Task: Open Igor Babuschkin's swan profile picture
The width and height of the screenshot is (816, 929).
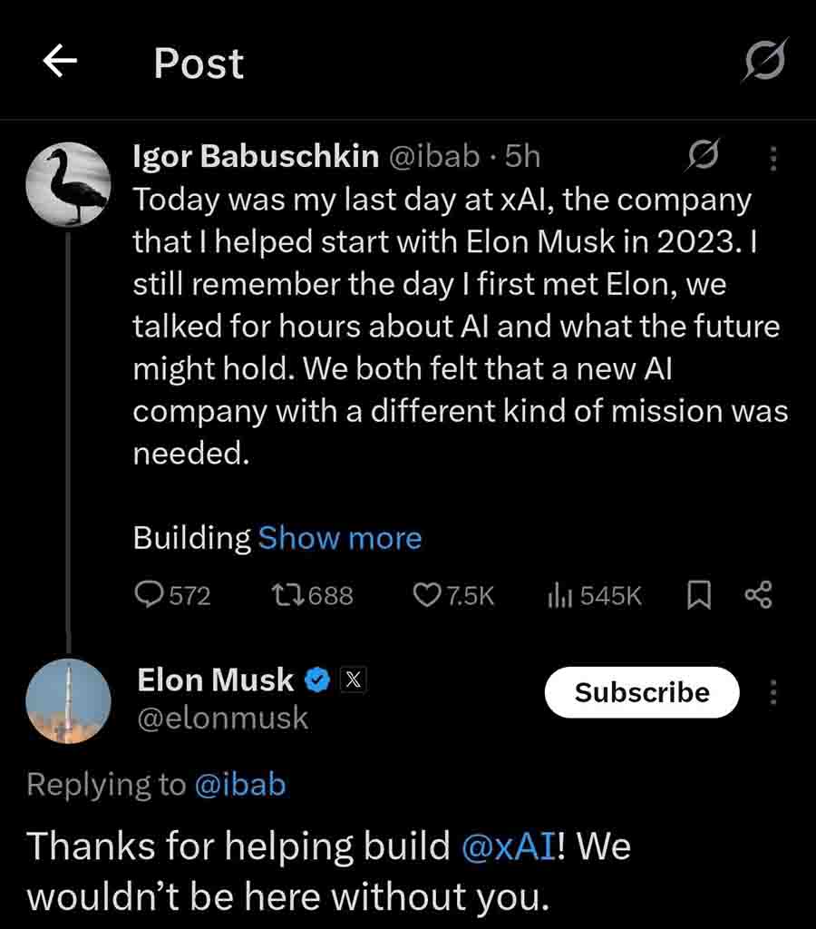Action: [x=69, y=184]
